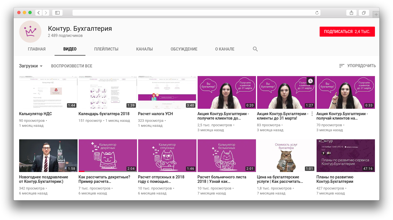Expand the Загрузки dropdown
The width and height of the screenshot is (393, 220).
click(31, 66)
